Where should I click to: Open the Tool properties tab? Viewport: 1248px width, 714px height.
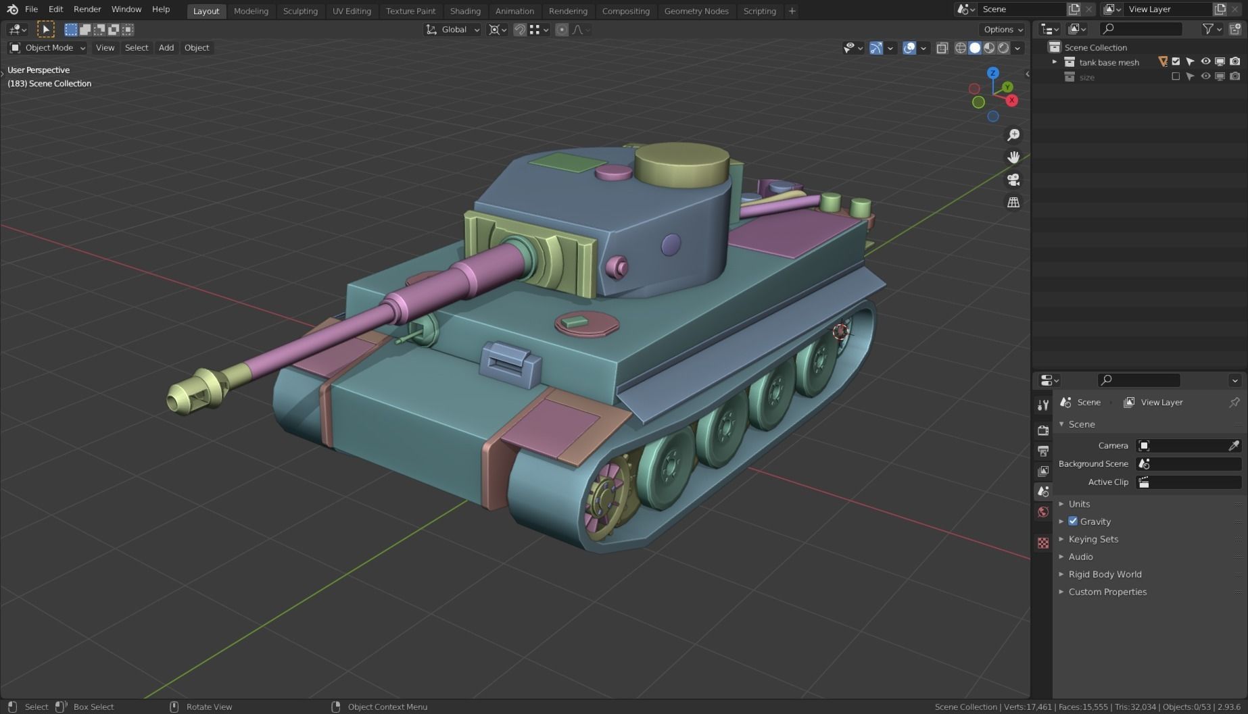coord(1043,405)
